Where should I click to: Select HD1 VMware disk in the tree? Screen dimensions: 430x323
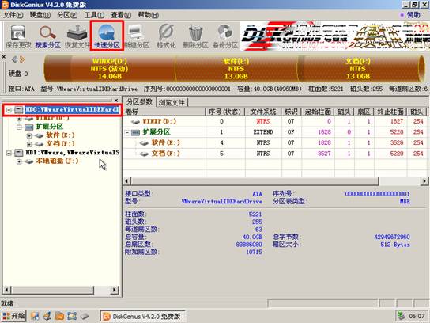click(73, 152)
